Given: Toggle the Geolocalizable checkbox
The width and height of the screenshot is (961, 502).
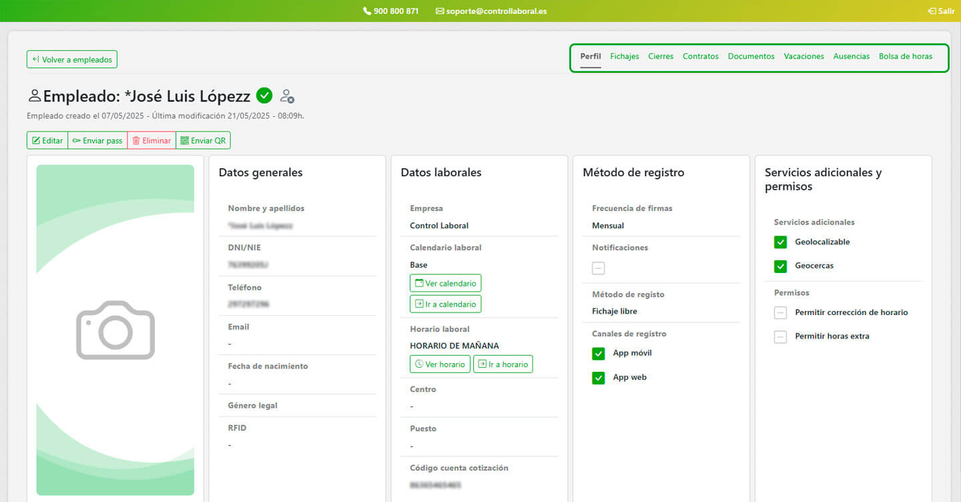Looking at the screenshot, I should (780, 242).
